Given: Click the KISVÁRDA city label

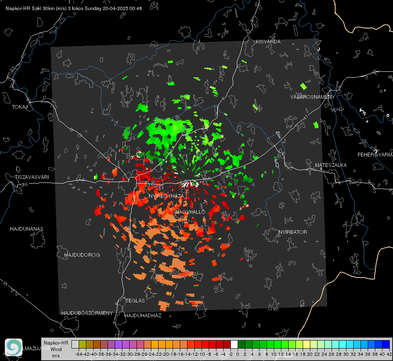Looking at the screenshot, I should click(268, 42).
